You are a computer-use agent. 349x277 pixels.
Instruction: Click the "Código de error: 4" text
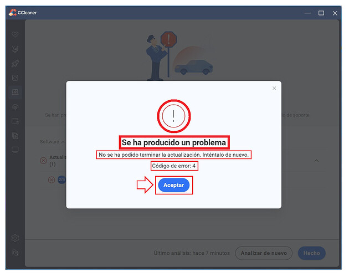click(174, 166)
